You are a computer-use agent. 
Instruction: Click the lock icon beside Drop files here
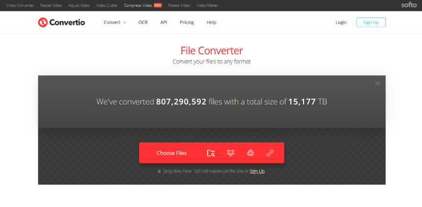click(x=159, y=171)
